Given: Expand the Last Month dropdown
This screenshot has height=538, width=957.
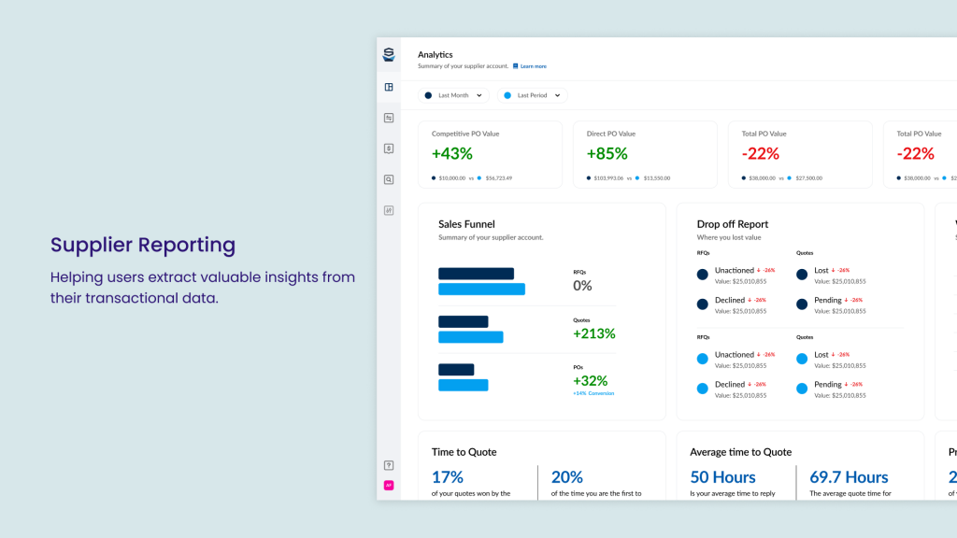Looking at the screenshot, I should coord(453,95).
